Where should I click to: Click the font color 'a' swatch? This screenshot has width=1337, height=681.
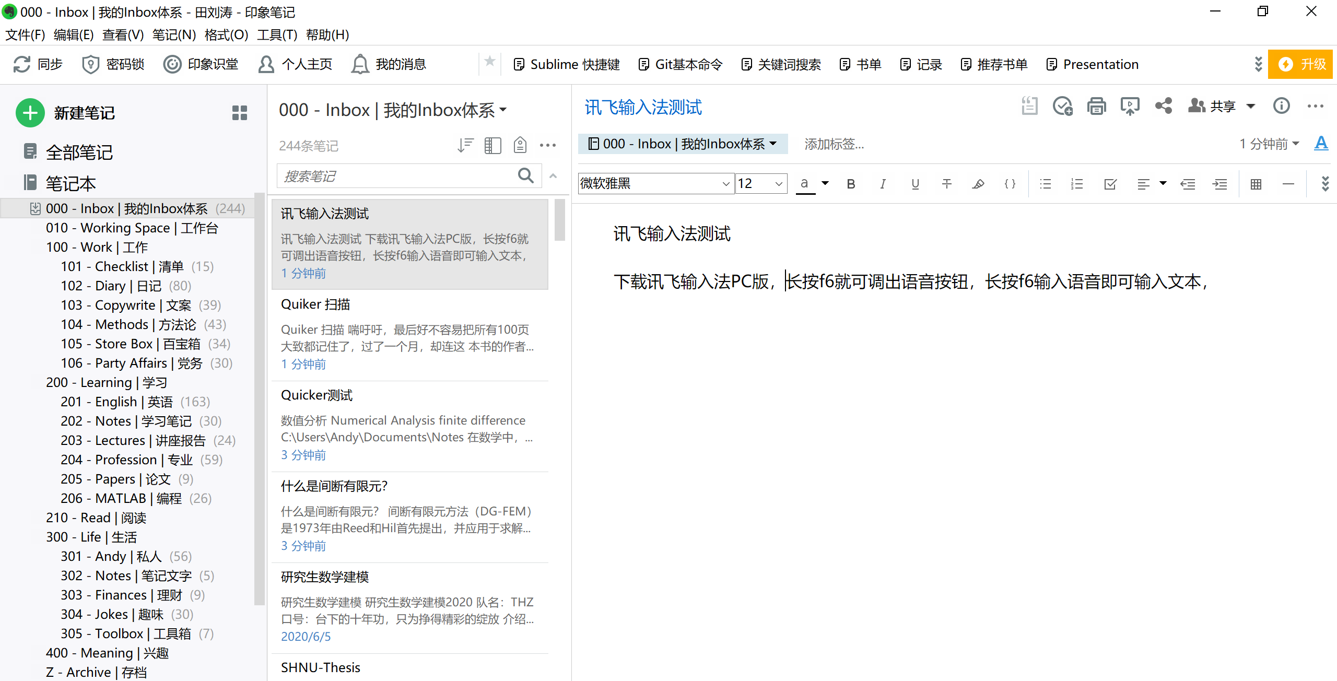click(x=805, y=184)
